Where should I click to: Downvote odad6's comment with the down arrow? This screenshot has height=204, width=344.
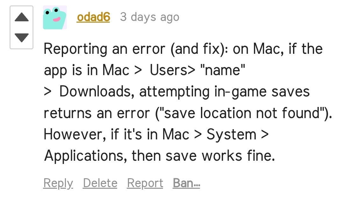point(22,37)
